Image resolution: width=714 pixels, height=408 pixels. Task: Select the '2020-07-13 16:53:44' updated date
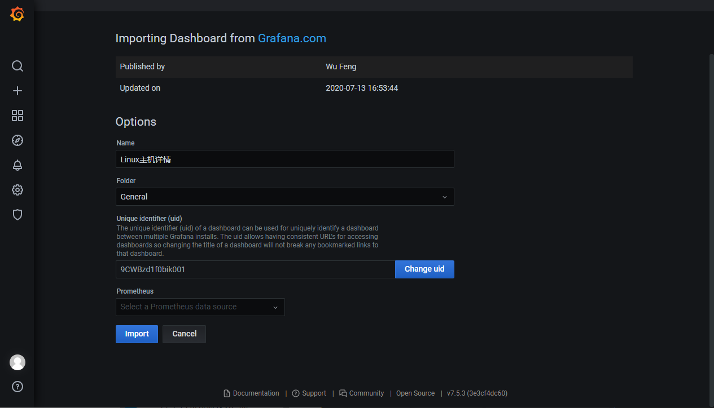362,88
